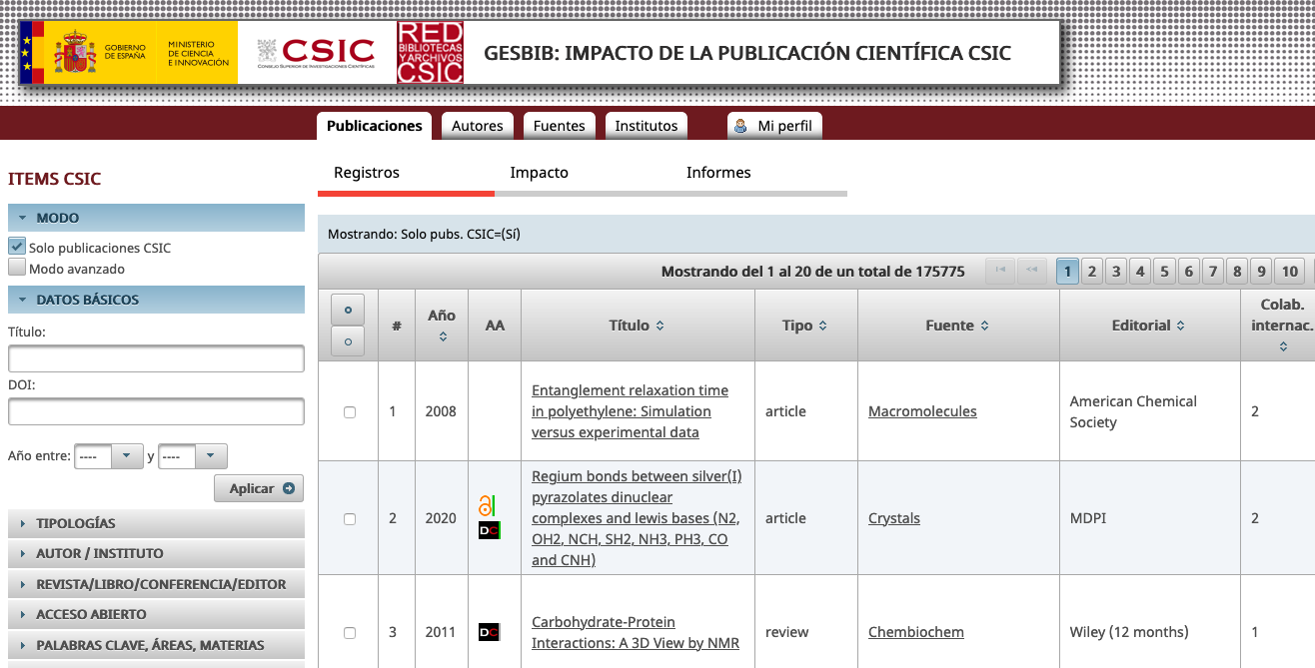Sort results using the Título sort arrows
Screen dimensions: 1315x668
(x=657, y=325)
